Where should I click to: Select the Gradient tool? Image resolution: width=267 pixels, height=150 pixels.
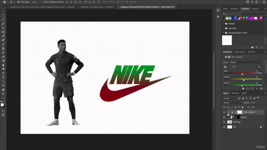click(x=3, y=61)
